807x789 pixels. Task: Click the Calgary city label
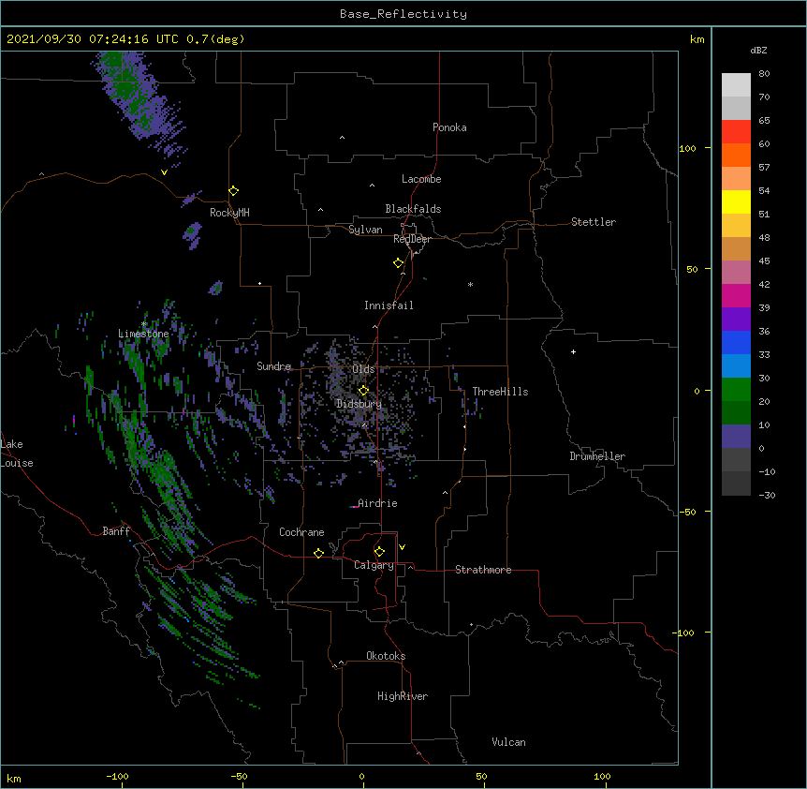[x=374, y=565]
